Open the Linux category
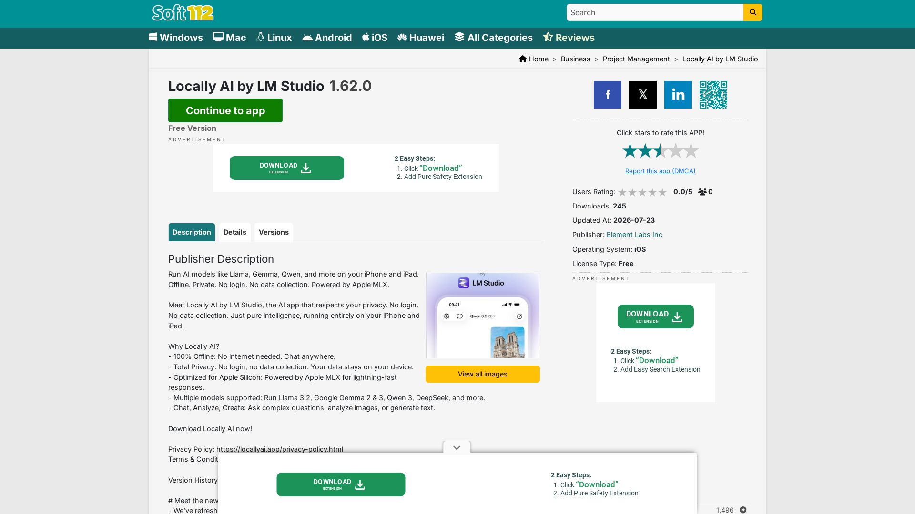 point(274,38)
